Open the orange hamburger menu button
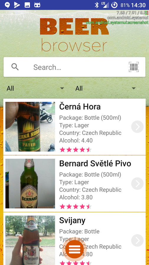The width and height of the screenshot is (149, 265). [x=74, y=249]
